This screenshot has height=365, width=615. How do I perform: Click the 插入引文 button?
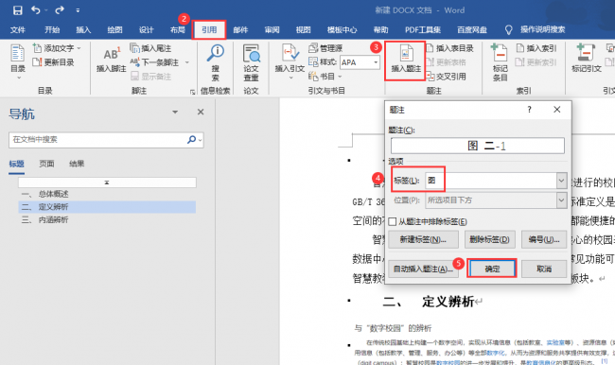click(290, 61)
